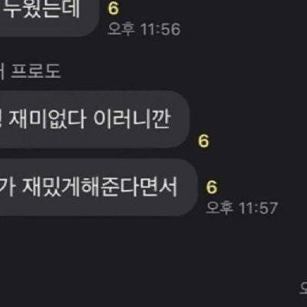307x307 pixels.
Task: Click the digits 11:57 in the timestamp
Action: 258,208
